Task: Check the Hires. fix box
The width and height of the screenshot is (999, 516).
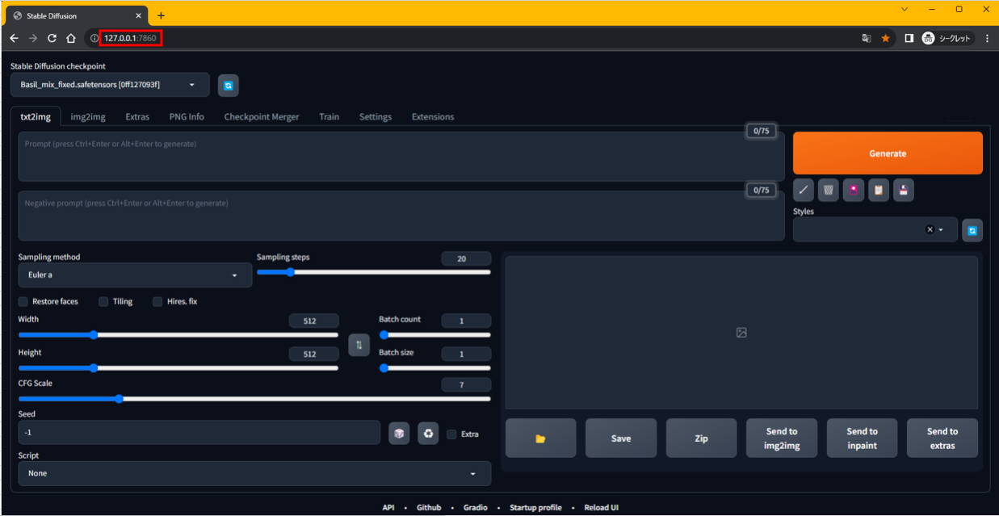Action: pyautogui.click(x=157, y=301)
